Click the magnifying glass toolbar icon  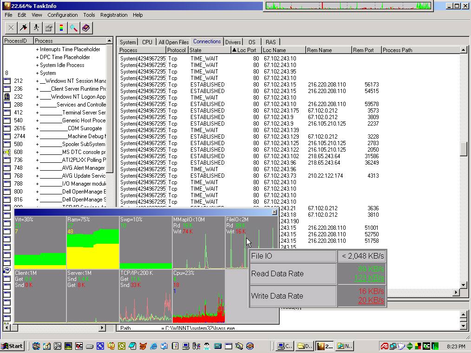(73, 28)
